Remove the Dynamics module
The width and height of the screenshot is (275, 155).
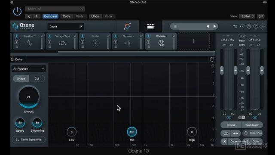pos(141,36)
